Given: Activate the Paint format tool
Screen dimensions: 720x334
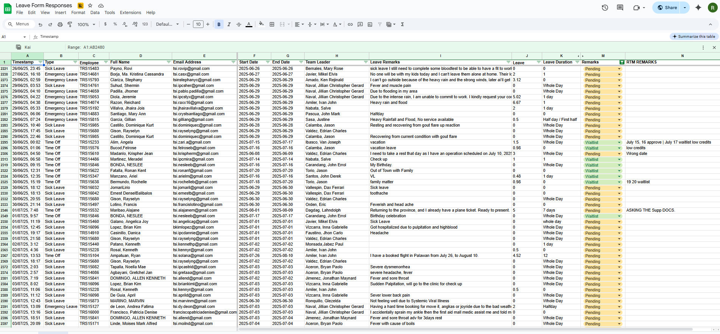Looking at the screenshot, I should click(x=70, y=25).
